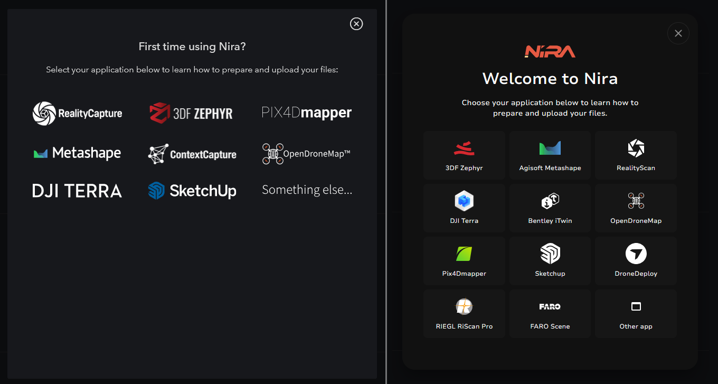
Task: Choose the Agisoft Metashape tile
Action: click(550, 155)
